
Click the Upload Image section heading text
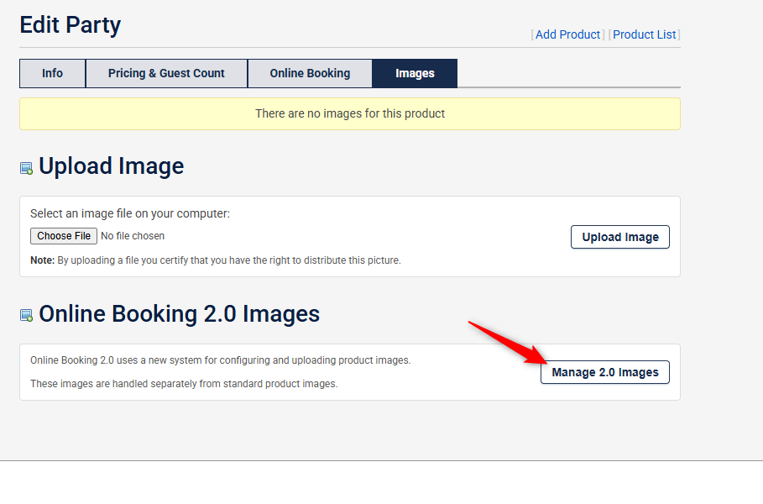click(111, 166)
